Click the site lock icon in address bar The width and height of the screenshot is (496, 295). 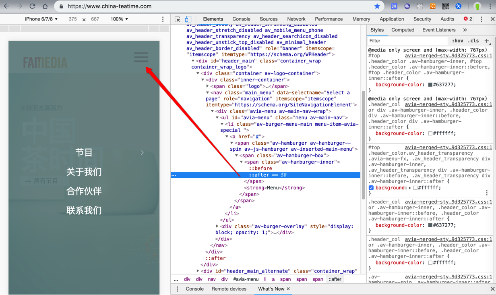coord(61,6)
